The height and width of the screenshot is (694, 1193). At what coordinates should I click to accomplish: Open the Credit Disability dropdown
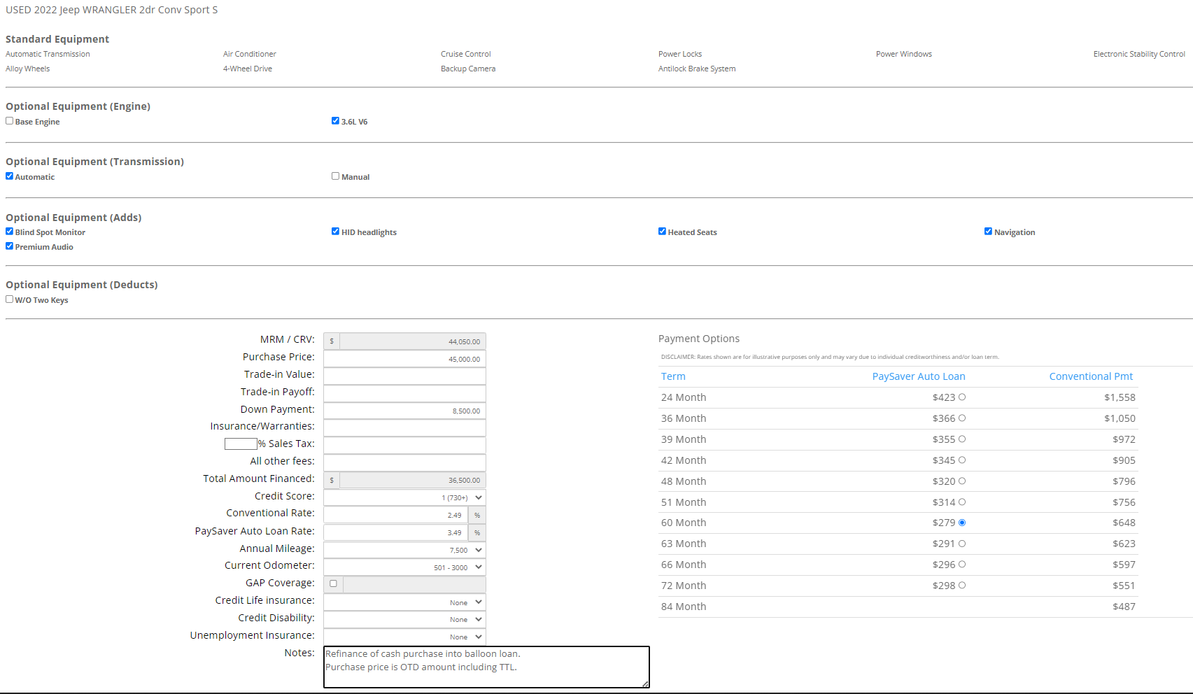[404, 619]
